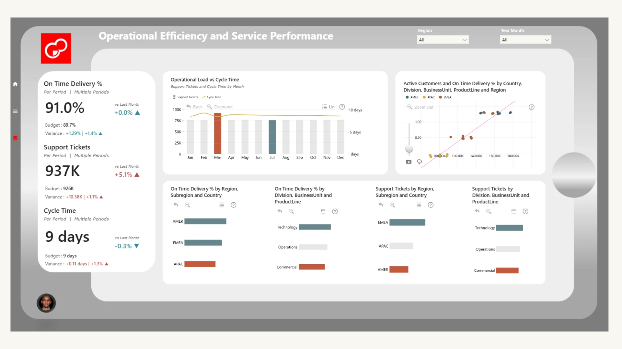Viewport: 622px width, 349px height.
Task: Click the legend list icon in the Support Tickets by Region chart
Action: 419,205
